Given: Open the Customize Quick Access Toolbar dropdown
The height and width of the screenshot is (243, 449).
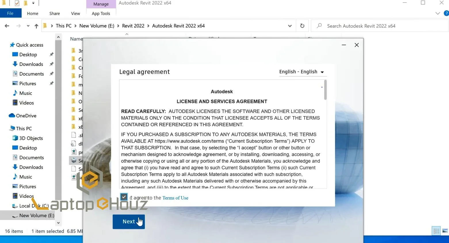Looking at the screenshot, I should 33,3.
